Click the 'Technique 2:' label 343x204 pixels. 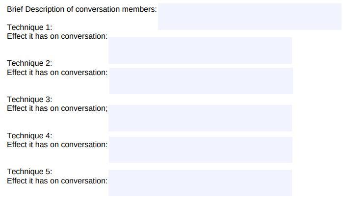tap(29, 63)
